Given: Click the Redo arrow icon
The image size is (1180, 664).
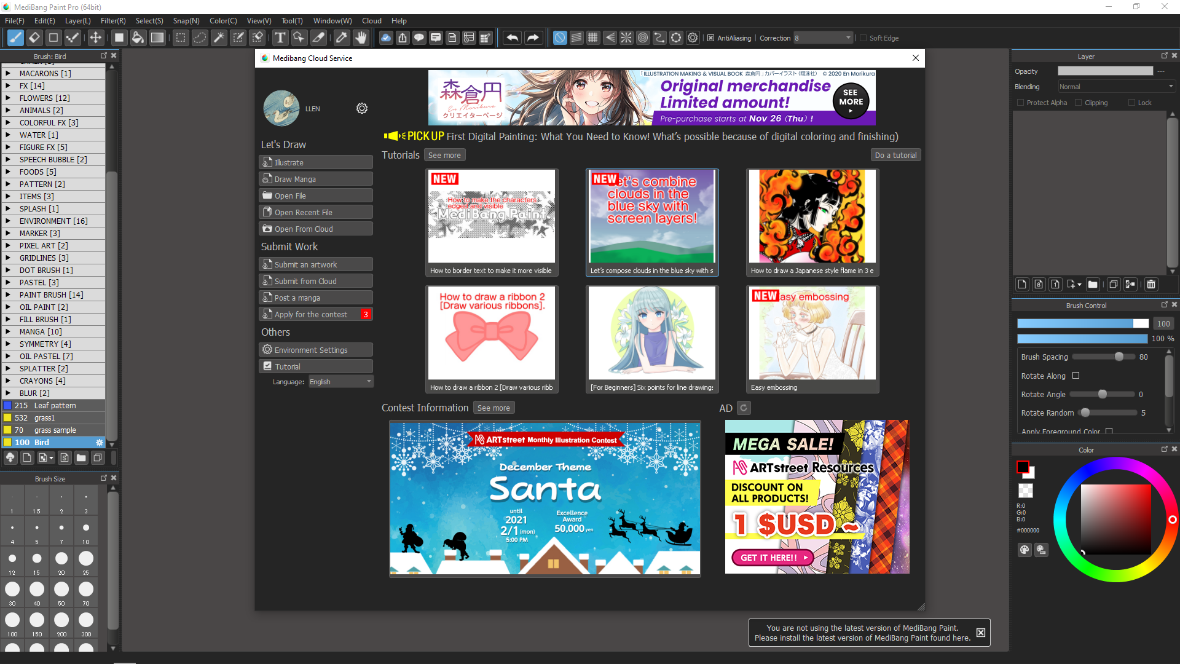Looking at the screenshot, I should pyautogui.click(x=533, y=38).
